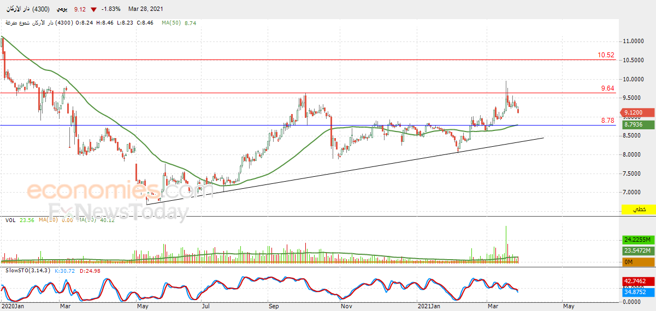656x311 pixels.
Task: Click the Sep marker on time axis
Action: coord(273,306)
